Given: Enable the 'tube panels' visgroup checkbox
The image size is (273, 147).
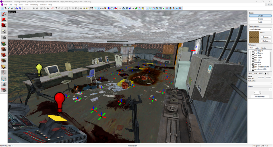Looking at the screenshot, I should pyautogui.click(x=253, y=58).
